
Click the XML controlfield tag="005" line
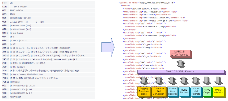(x=154, y=18)
